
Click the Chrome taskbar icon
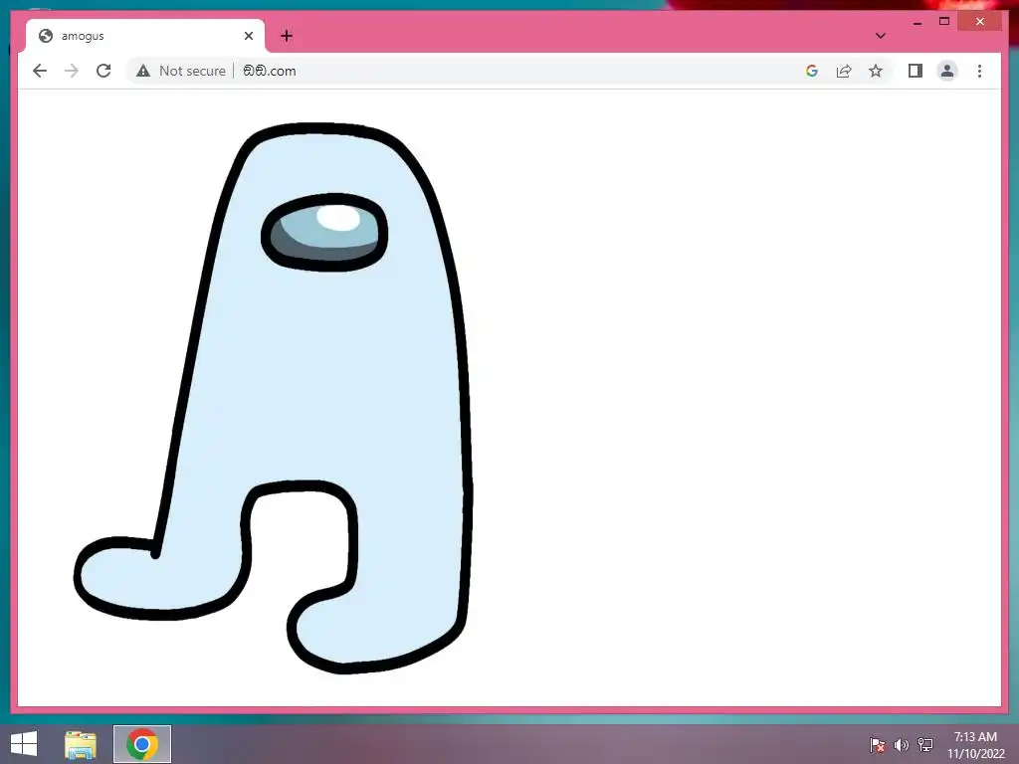(141, 744)
